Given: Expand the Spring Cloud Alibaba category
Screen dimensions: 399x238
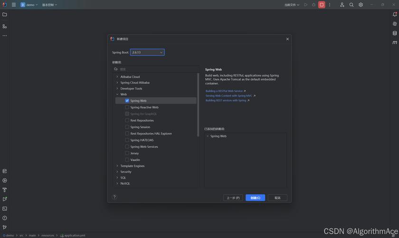Looking at the screenshot, I should pyautogui.click(x=117, y=83).
